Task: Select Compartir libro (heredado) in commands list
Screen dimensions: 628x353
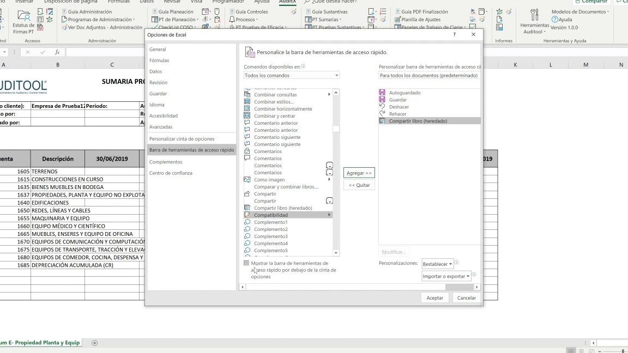Action: (288, 208)
